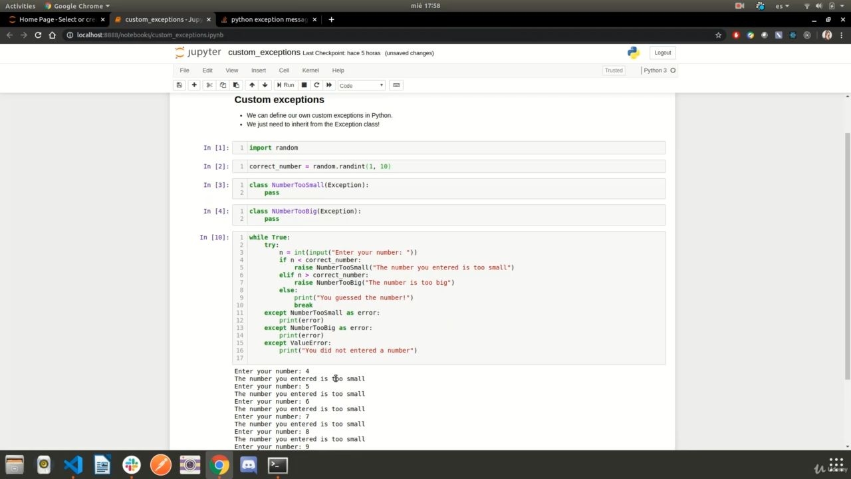
Task: Rename the notebook title custom_exceptions
Action: click(264, 53)
